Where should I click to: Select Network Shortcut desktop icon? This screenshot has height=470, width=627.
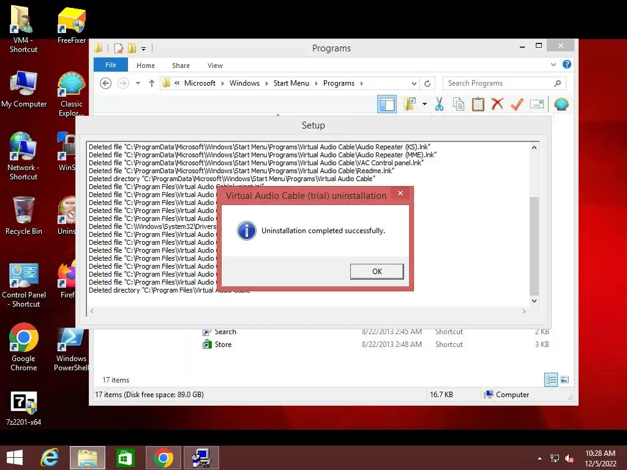(24, 156)
